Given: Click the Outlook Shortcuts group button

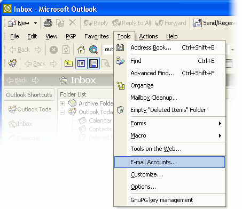Looking at the screenshot, I should 29,95.
